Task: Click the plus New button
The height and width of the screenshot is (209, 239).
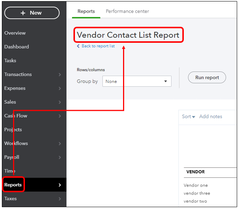Action: click(32, 13)
